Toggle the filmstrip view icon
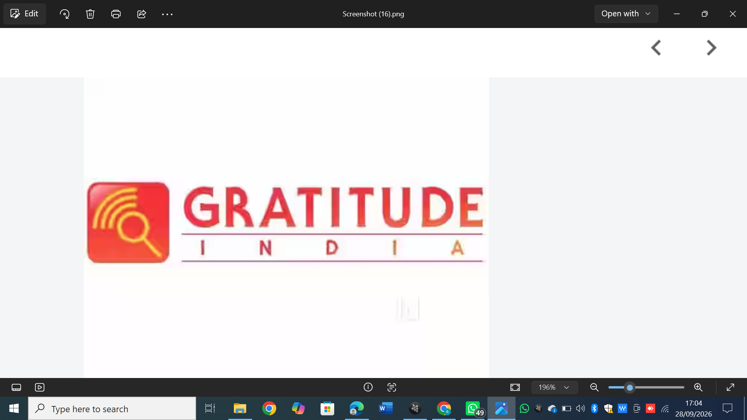Image resolution: width=747 pixels, height=420 pixels. (x=16, y=387)
